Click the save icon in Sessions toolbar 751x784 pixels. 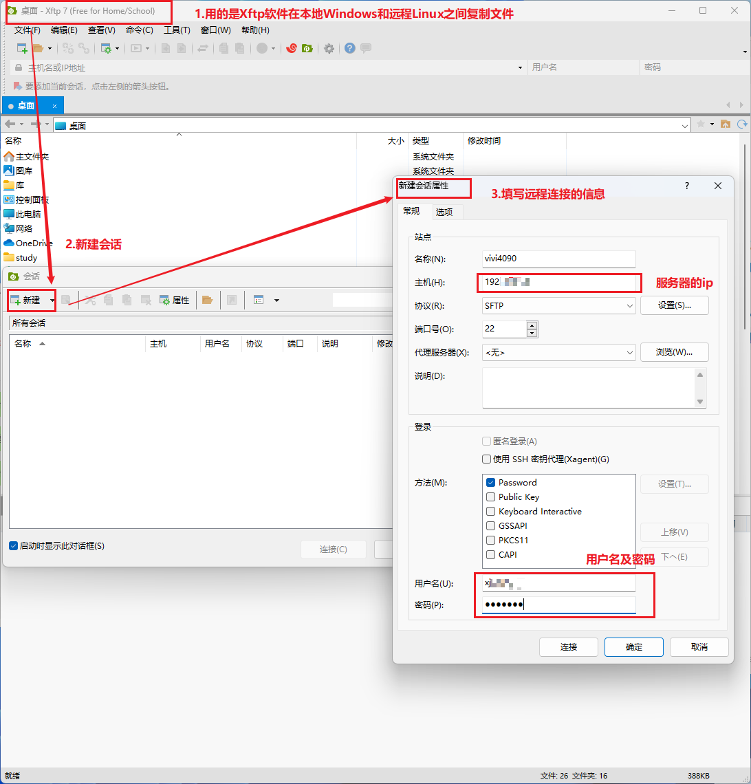(66, 300)
